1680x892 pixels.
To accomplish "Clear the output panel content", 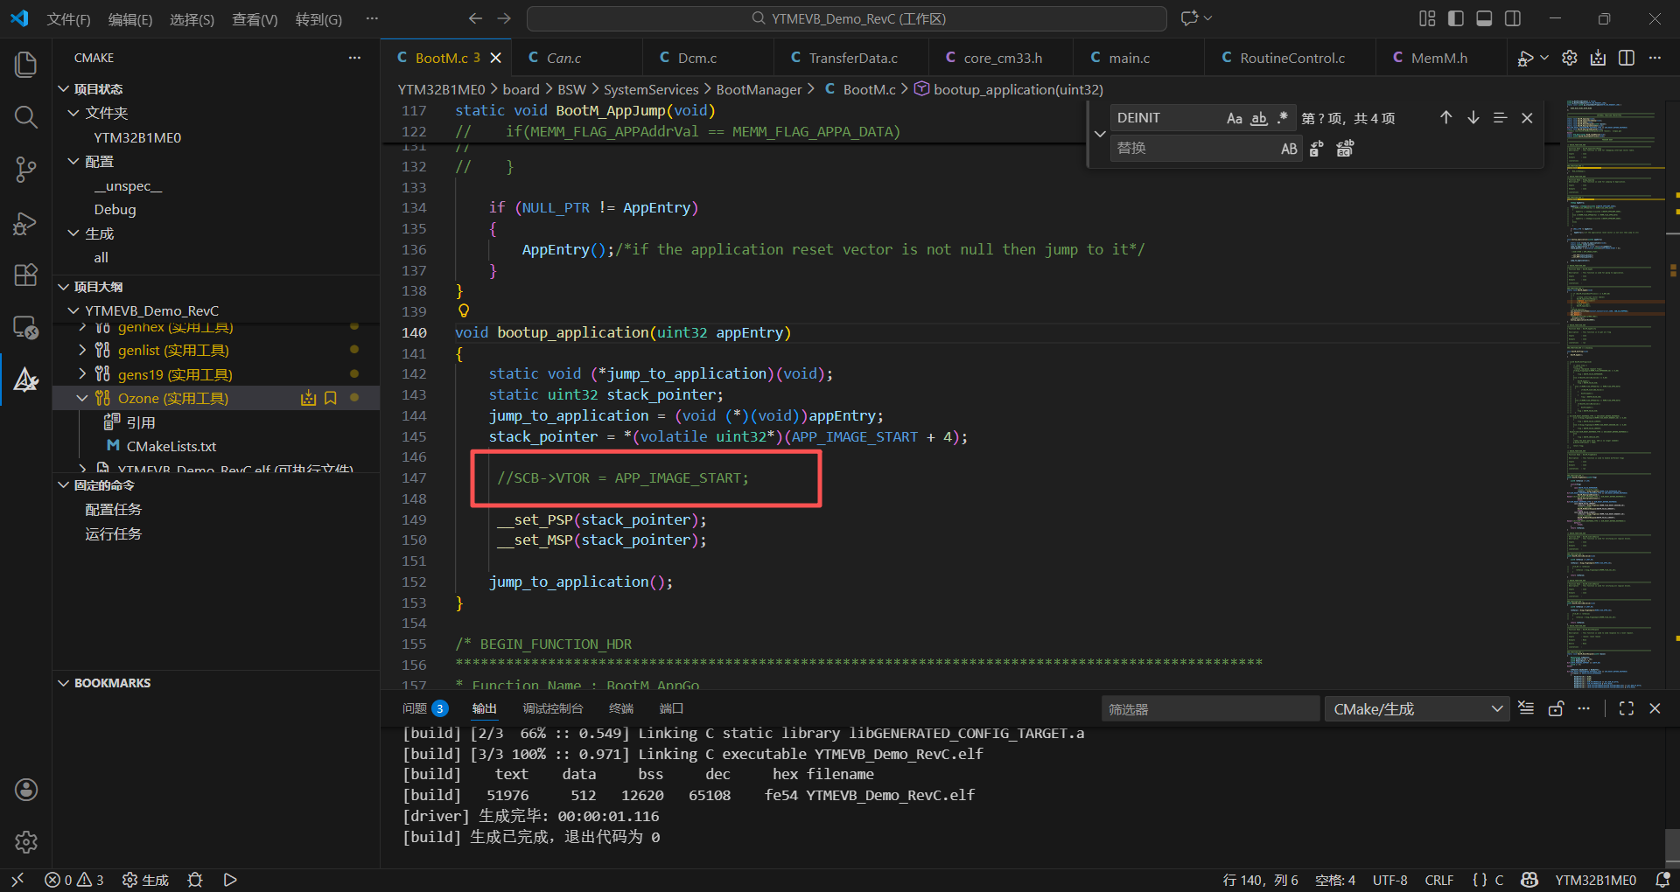I will click(1526, 708).
